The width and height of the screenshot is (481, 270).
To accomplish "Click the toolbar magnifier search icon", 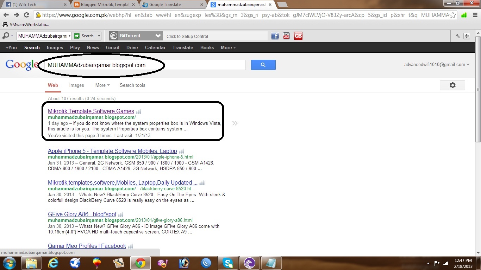I will point(6,36).
